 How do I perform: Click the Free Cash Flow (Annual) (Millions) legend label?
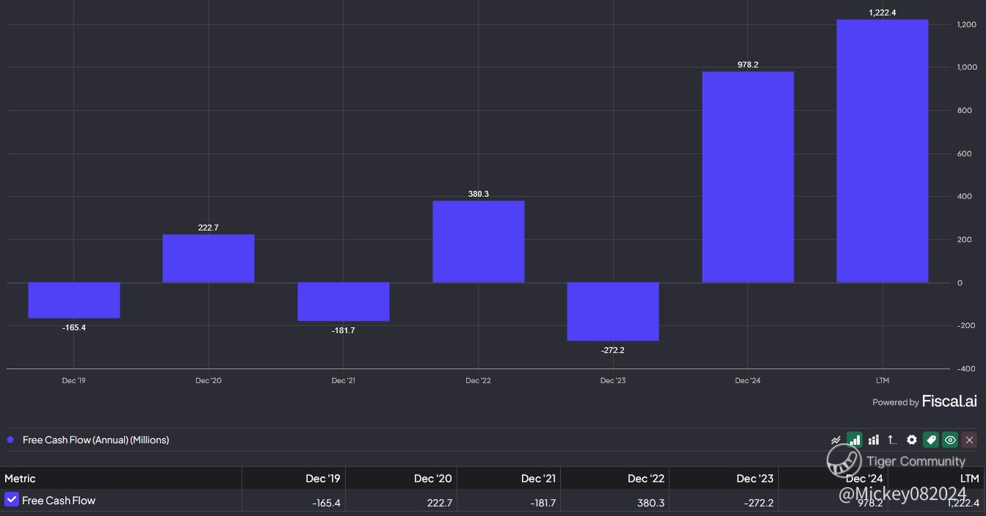[x=95, y=440]
